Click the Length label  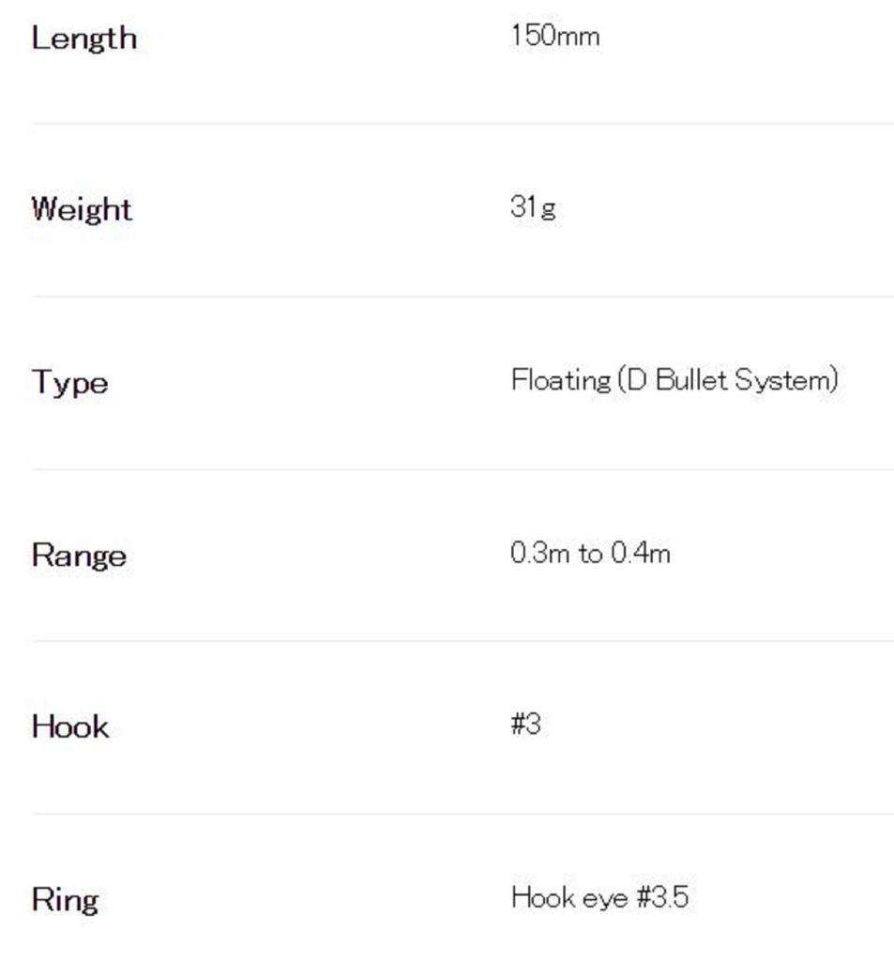click(x=83, y=38)
